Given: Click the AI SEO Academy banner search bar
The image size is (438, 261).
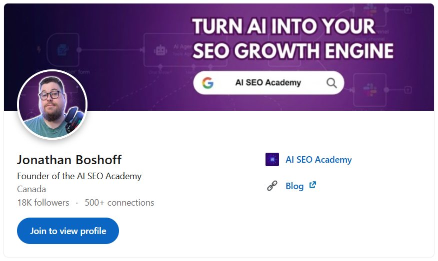Looking at the screenshot, I should click(x=268, y=83).
